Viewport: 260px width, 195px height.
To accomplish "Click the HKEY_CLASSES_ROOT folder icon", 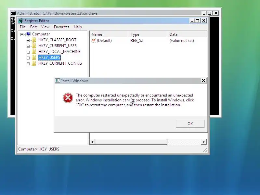I will pyautogui.click(x=34, y=40).
